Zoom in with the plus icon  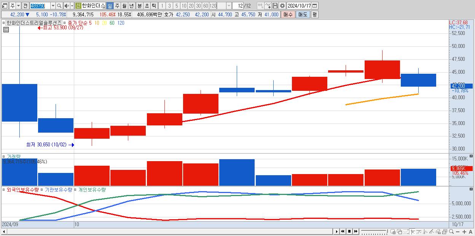click(x=464, y=232)
